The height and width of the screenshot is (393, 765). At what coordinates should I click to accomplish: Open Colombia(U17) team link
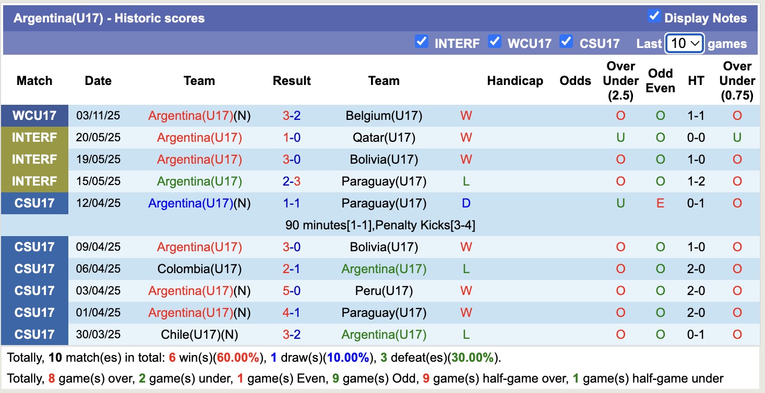tap(199, 269)
